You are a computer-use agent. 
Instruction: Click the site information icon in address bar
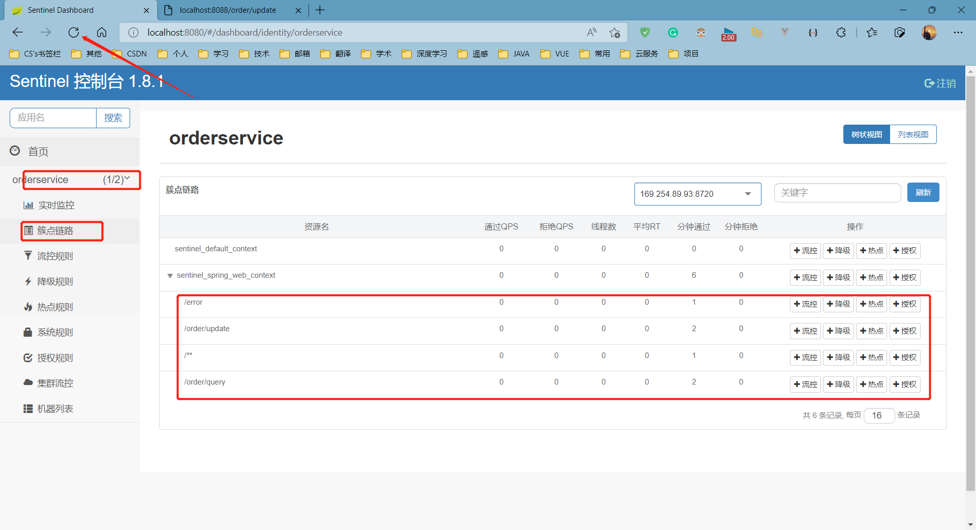coord(133,33)
